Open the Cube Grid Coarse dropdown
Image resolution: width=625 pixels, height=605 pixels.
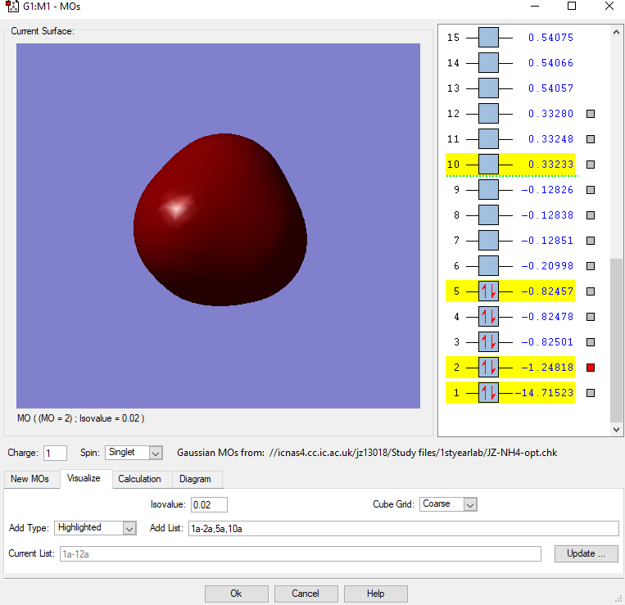coord(448,504)
